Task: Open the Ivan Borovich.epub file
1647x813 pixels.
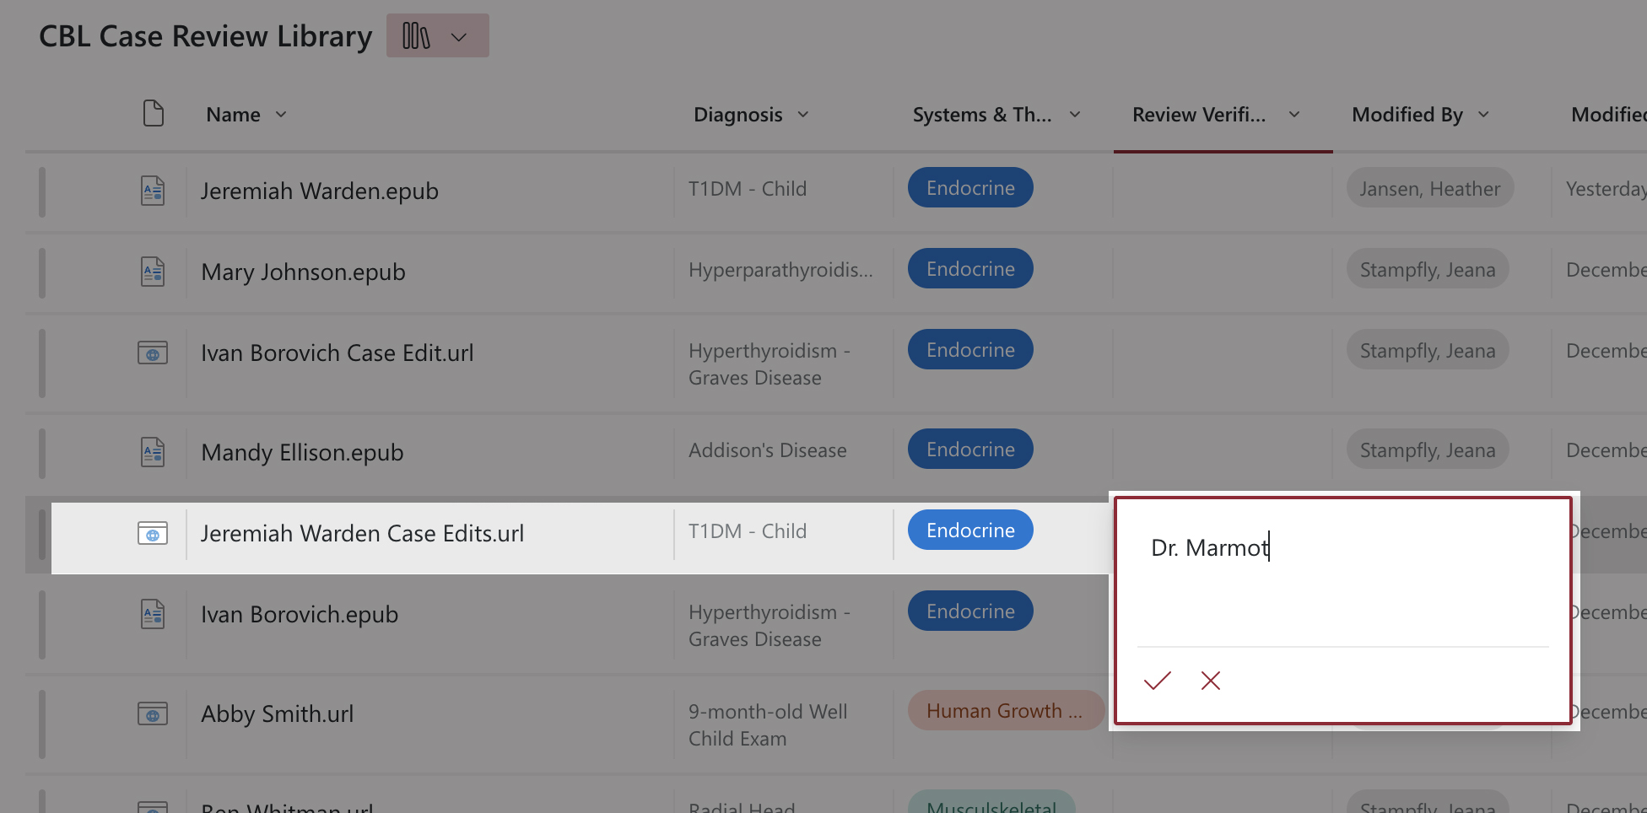Action: (299, 614)
